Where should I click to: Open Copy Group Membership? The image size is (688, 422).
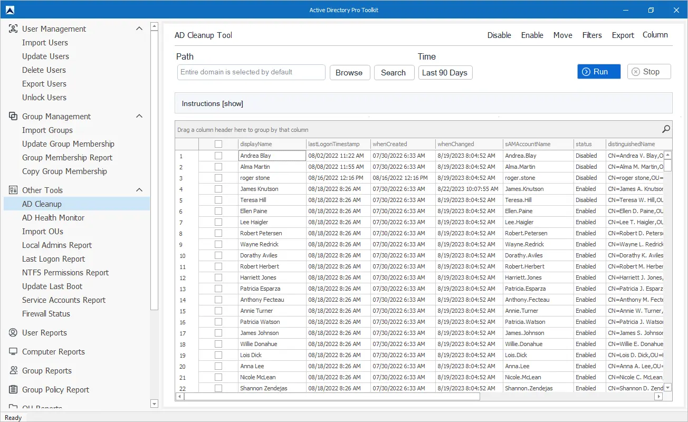coord(64,171)
